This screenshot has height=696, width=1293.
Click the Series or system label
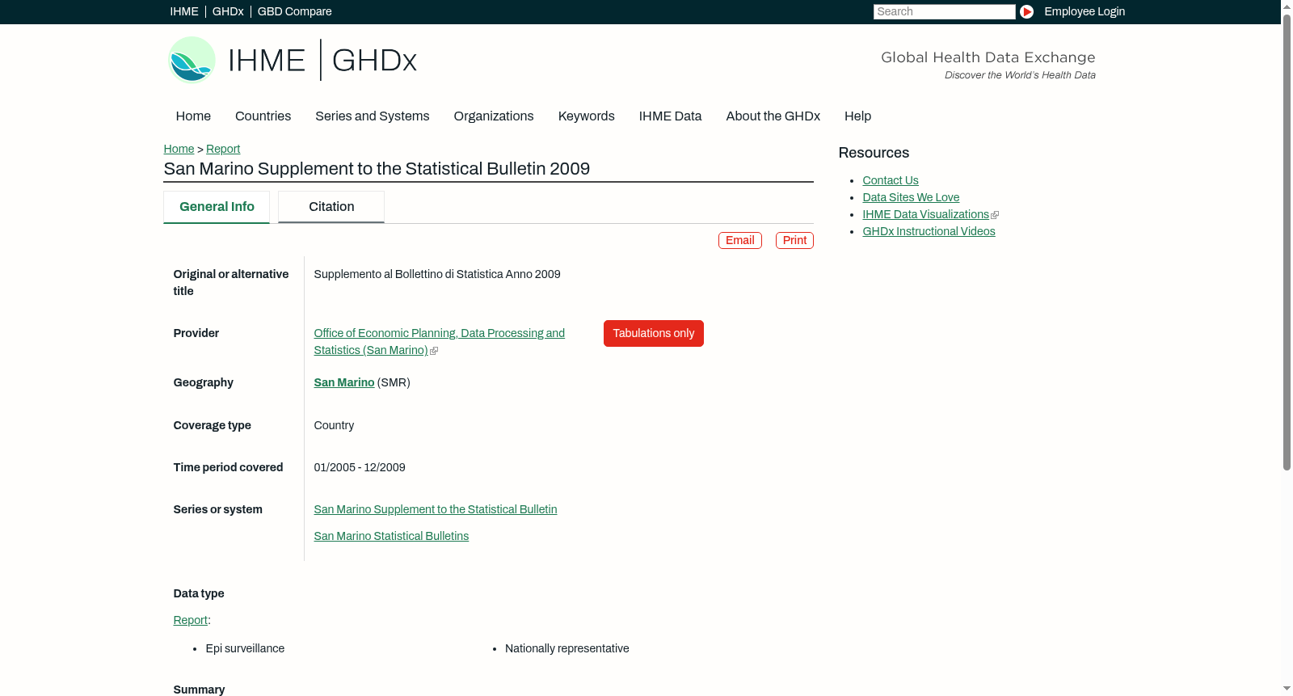click(x=217, y=509)
